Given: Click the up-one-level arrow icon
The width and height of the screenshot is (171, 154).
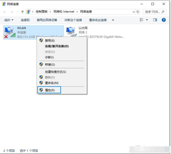Looking at the screenshot, I should (22, 12).
